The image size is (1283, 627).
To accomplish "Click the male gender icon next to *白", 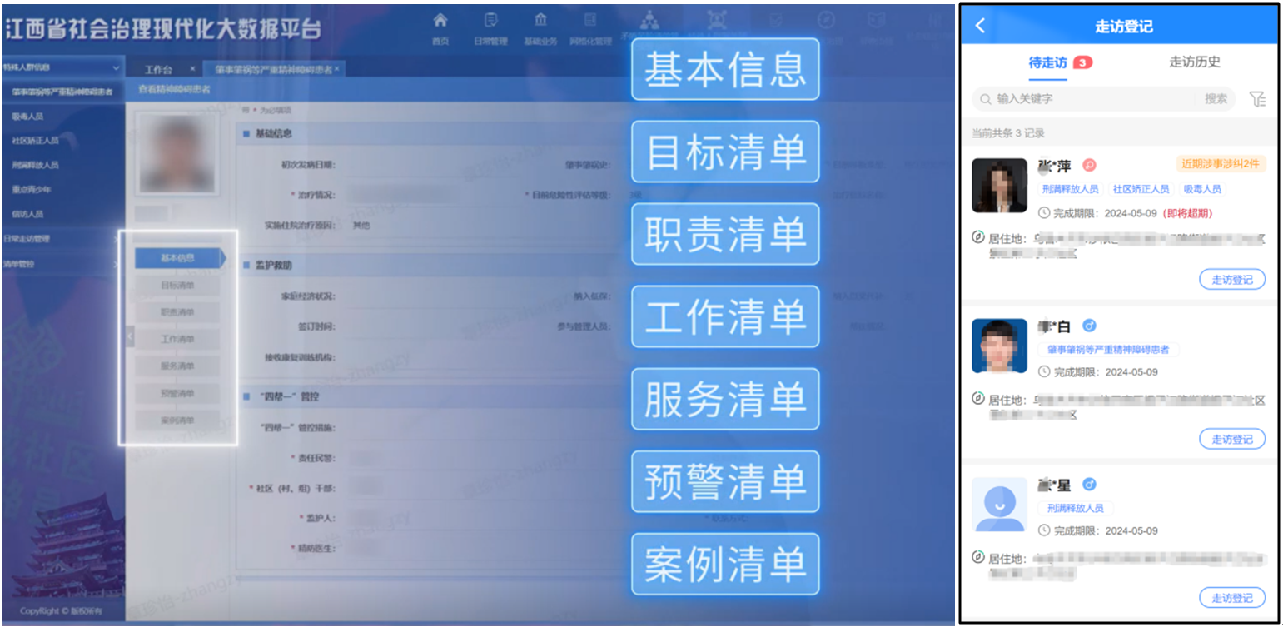I will coord(1088,325).
